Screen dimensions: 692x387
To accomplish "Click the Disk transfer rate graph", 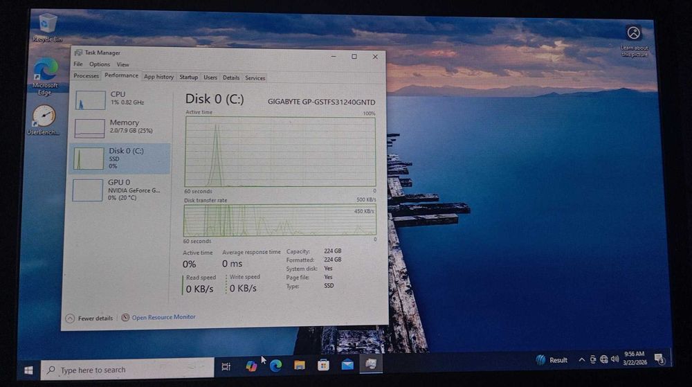I will 280,220.
